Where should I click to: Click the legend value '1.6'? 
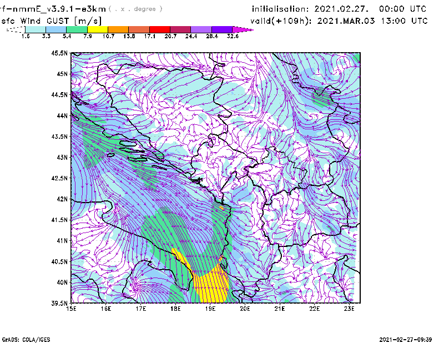click(x=26, y=36)
